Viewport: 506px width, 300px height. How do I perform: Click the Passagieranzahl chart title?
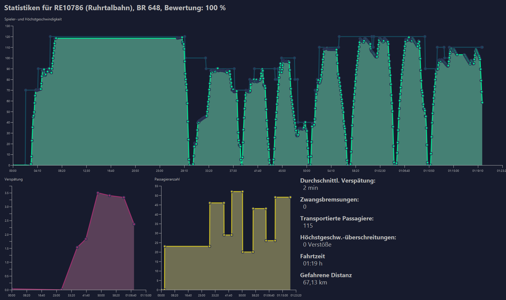pos(167,179)
